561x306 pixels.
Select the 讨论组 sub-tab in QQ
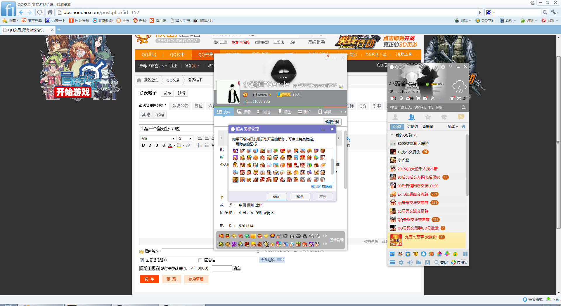coord(412,127)
